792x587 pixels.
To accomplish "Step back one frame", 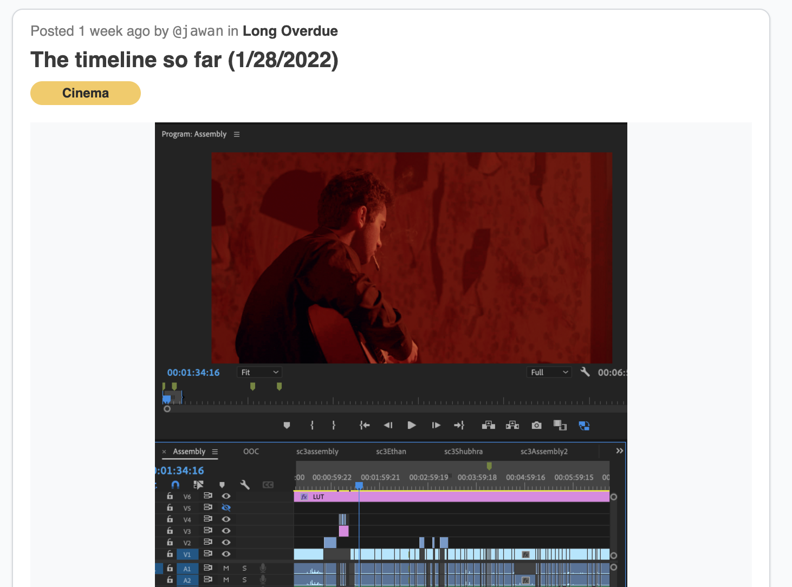I will coord(388,426).
